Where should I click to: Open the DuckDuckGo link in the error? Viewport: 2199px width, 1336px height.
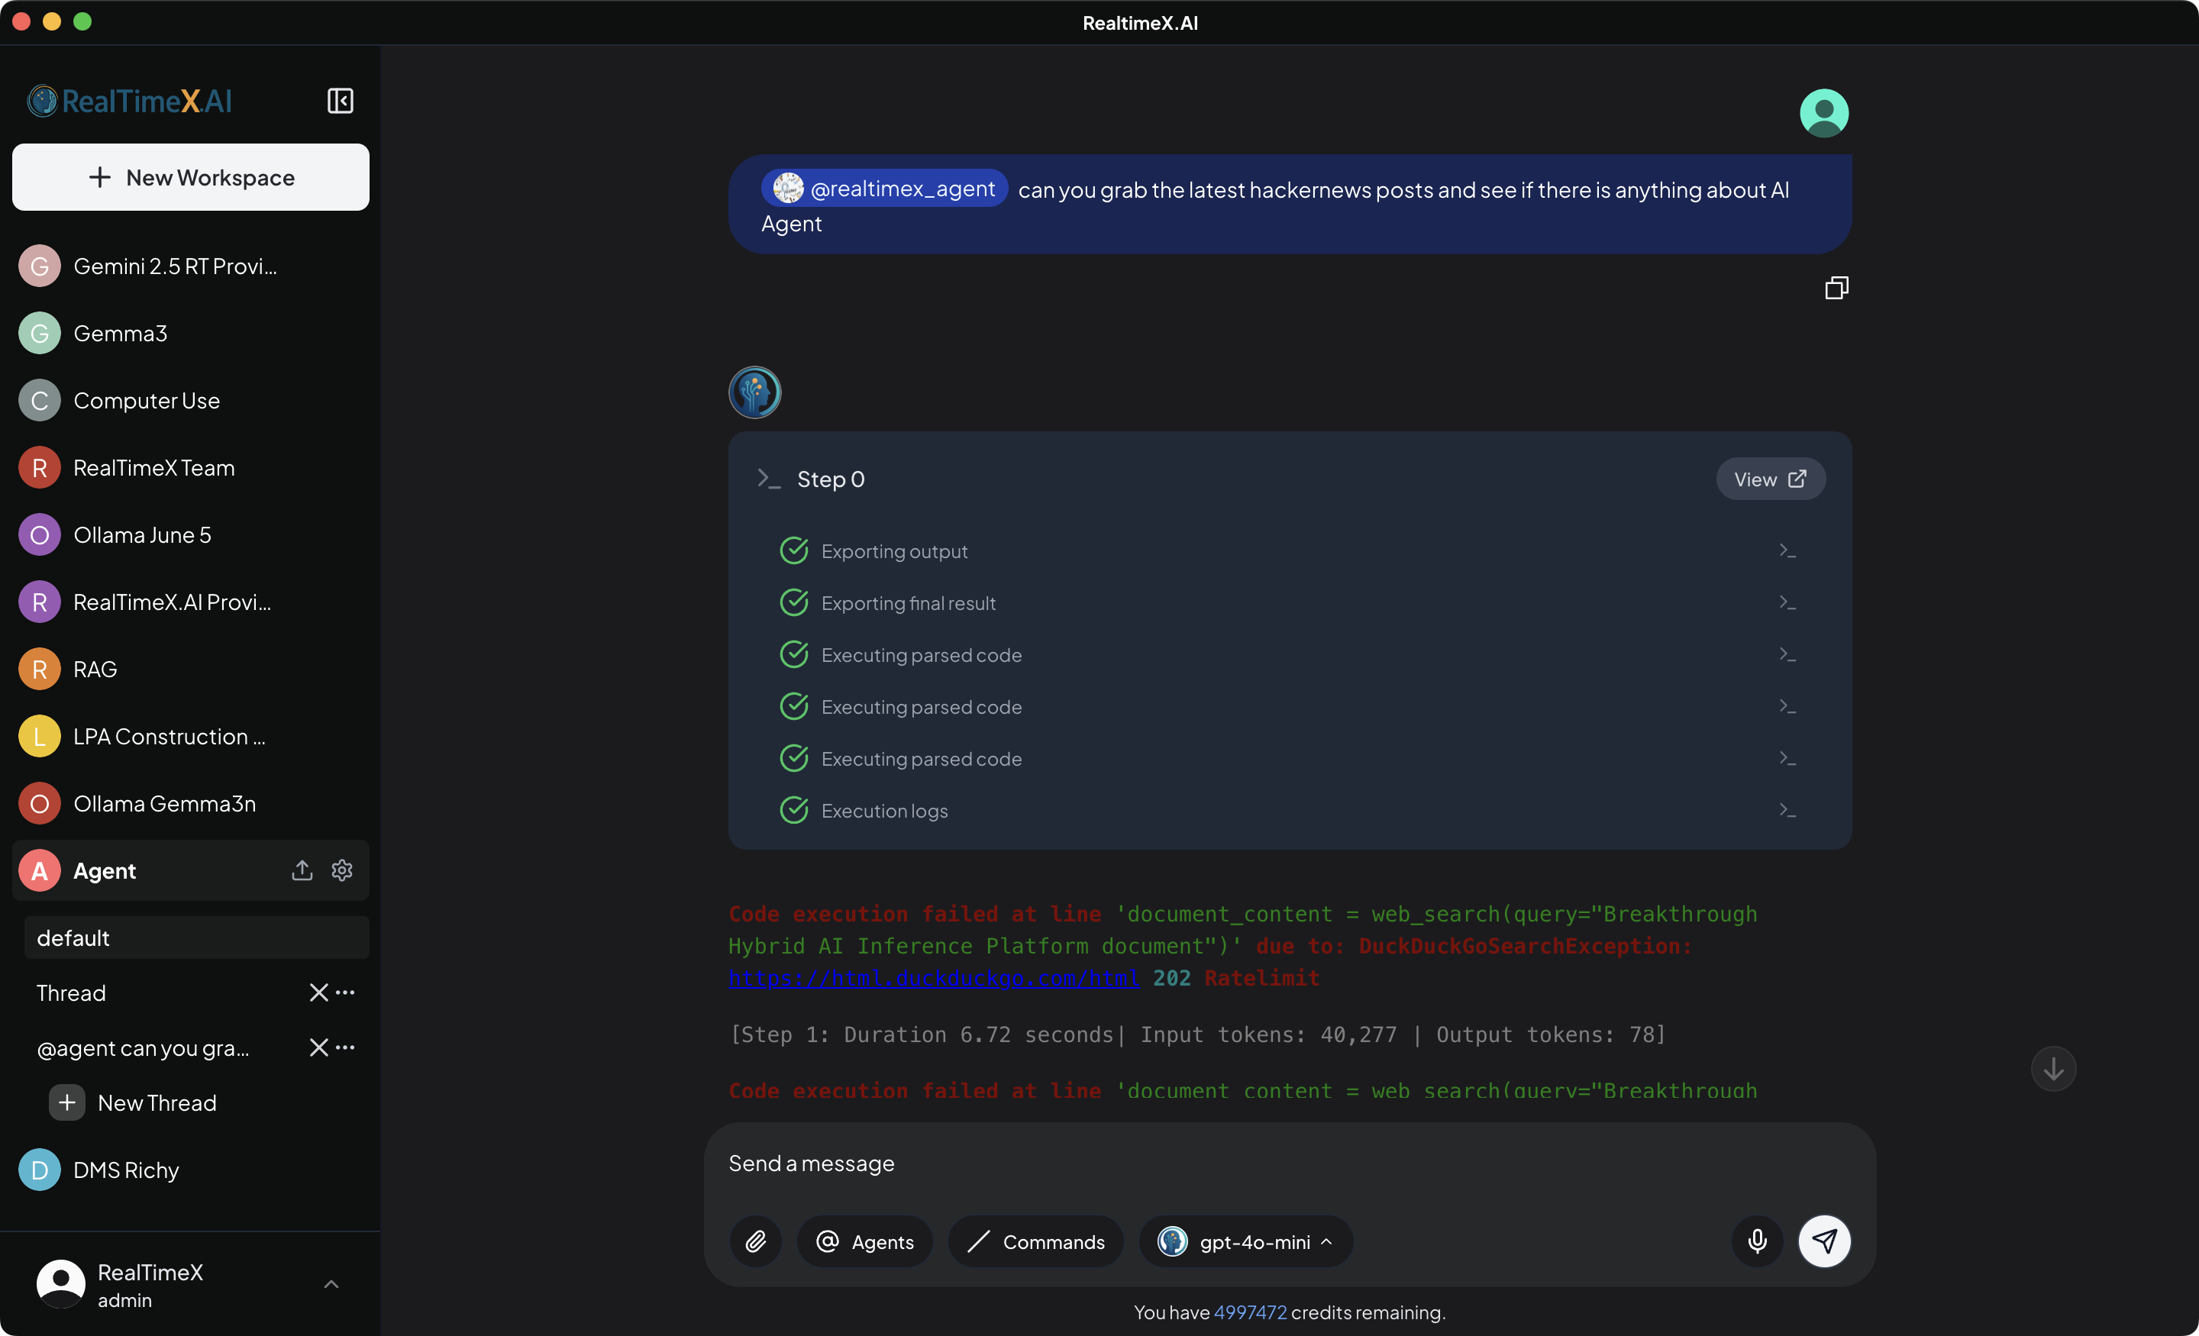(932, 978)
